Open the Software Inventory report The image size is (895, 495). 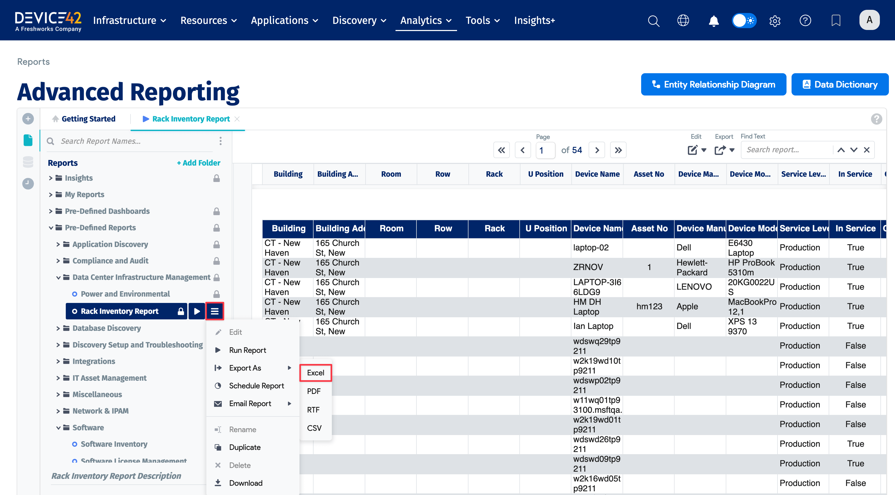tap(114, 444)
